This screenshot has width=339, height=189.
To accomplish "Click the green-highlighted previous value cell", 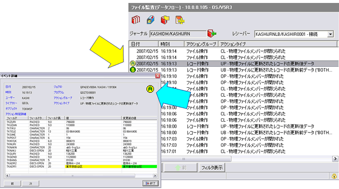I will click(140, 166).
